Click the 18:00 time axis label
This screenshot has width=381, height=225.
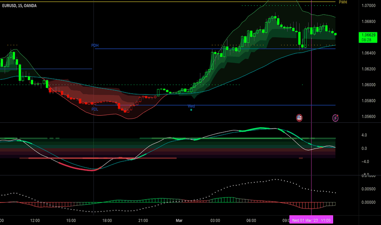pyautogui.click(x=107, y=220)
